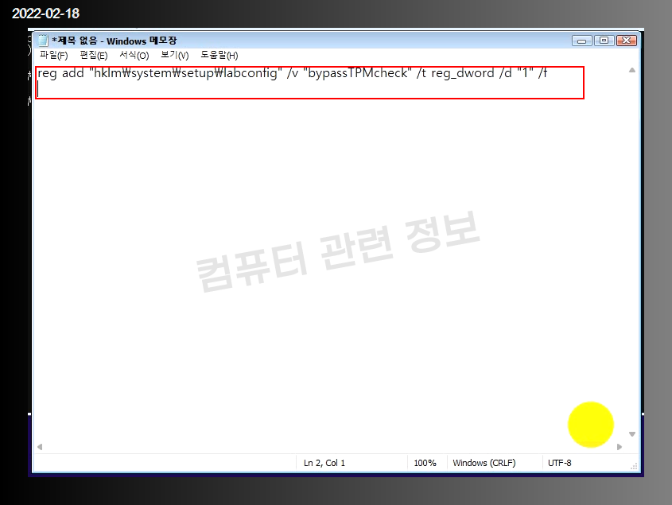The height and width of the screenshot is (505, 672).
Task: Click the horizontal scrollbar left arrow
Action: (40, 447)
